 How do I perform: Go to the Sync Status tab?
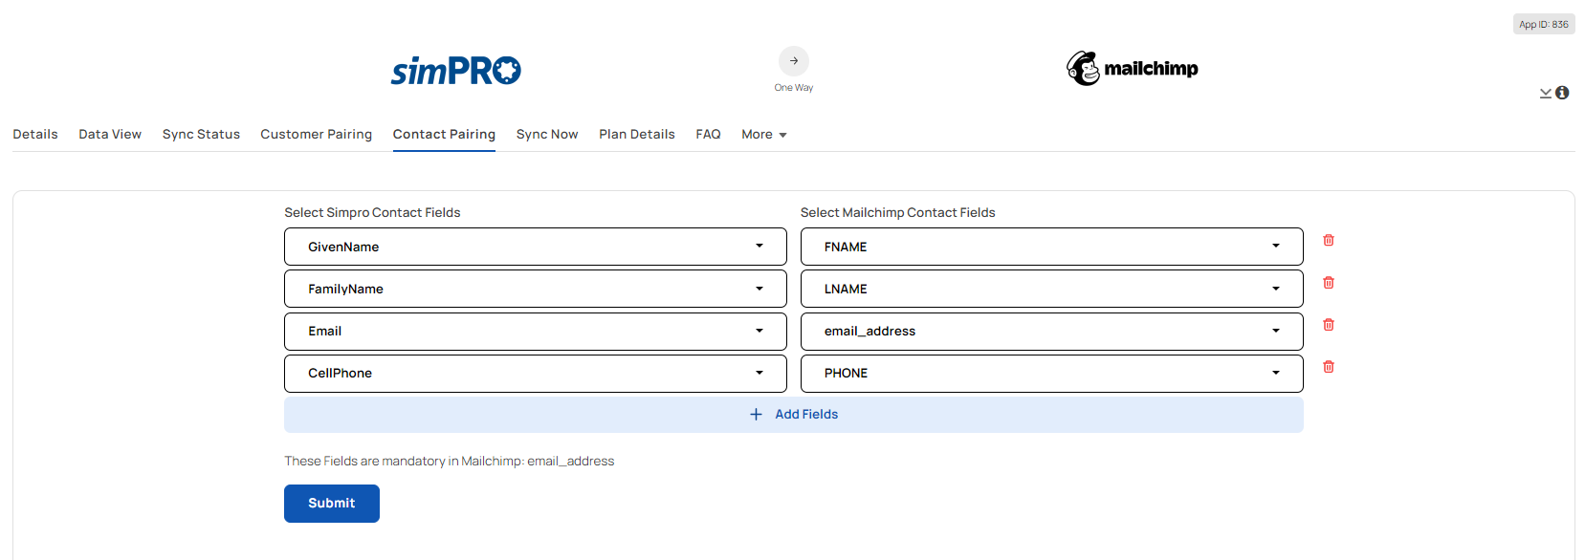[201, 134]
